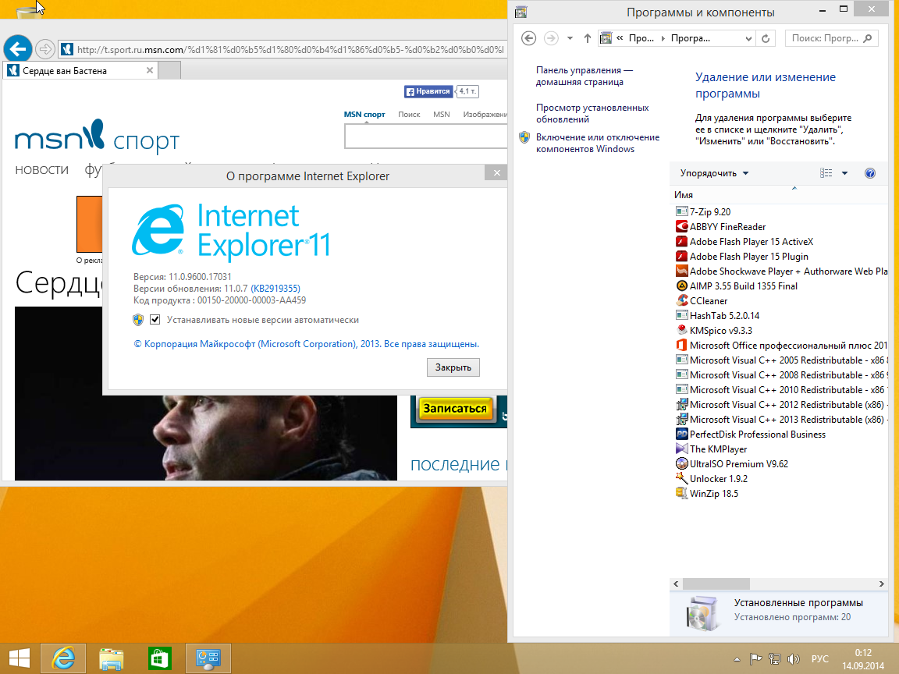
Task: Select the MSN search tab
Action: pyautogui.click(x=442, y=114)
